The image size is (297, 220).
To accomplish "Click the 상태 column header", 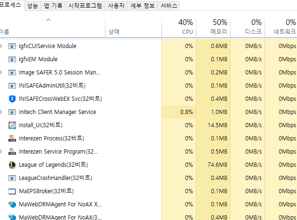I will point(114,32).
